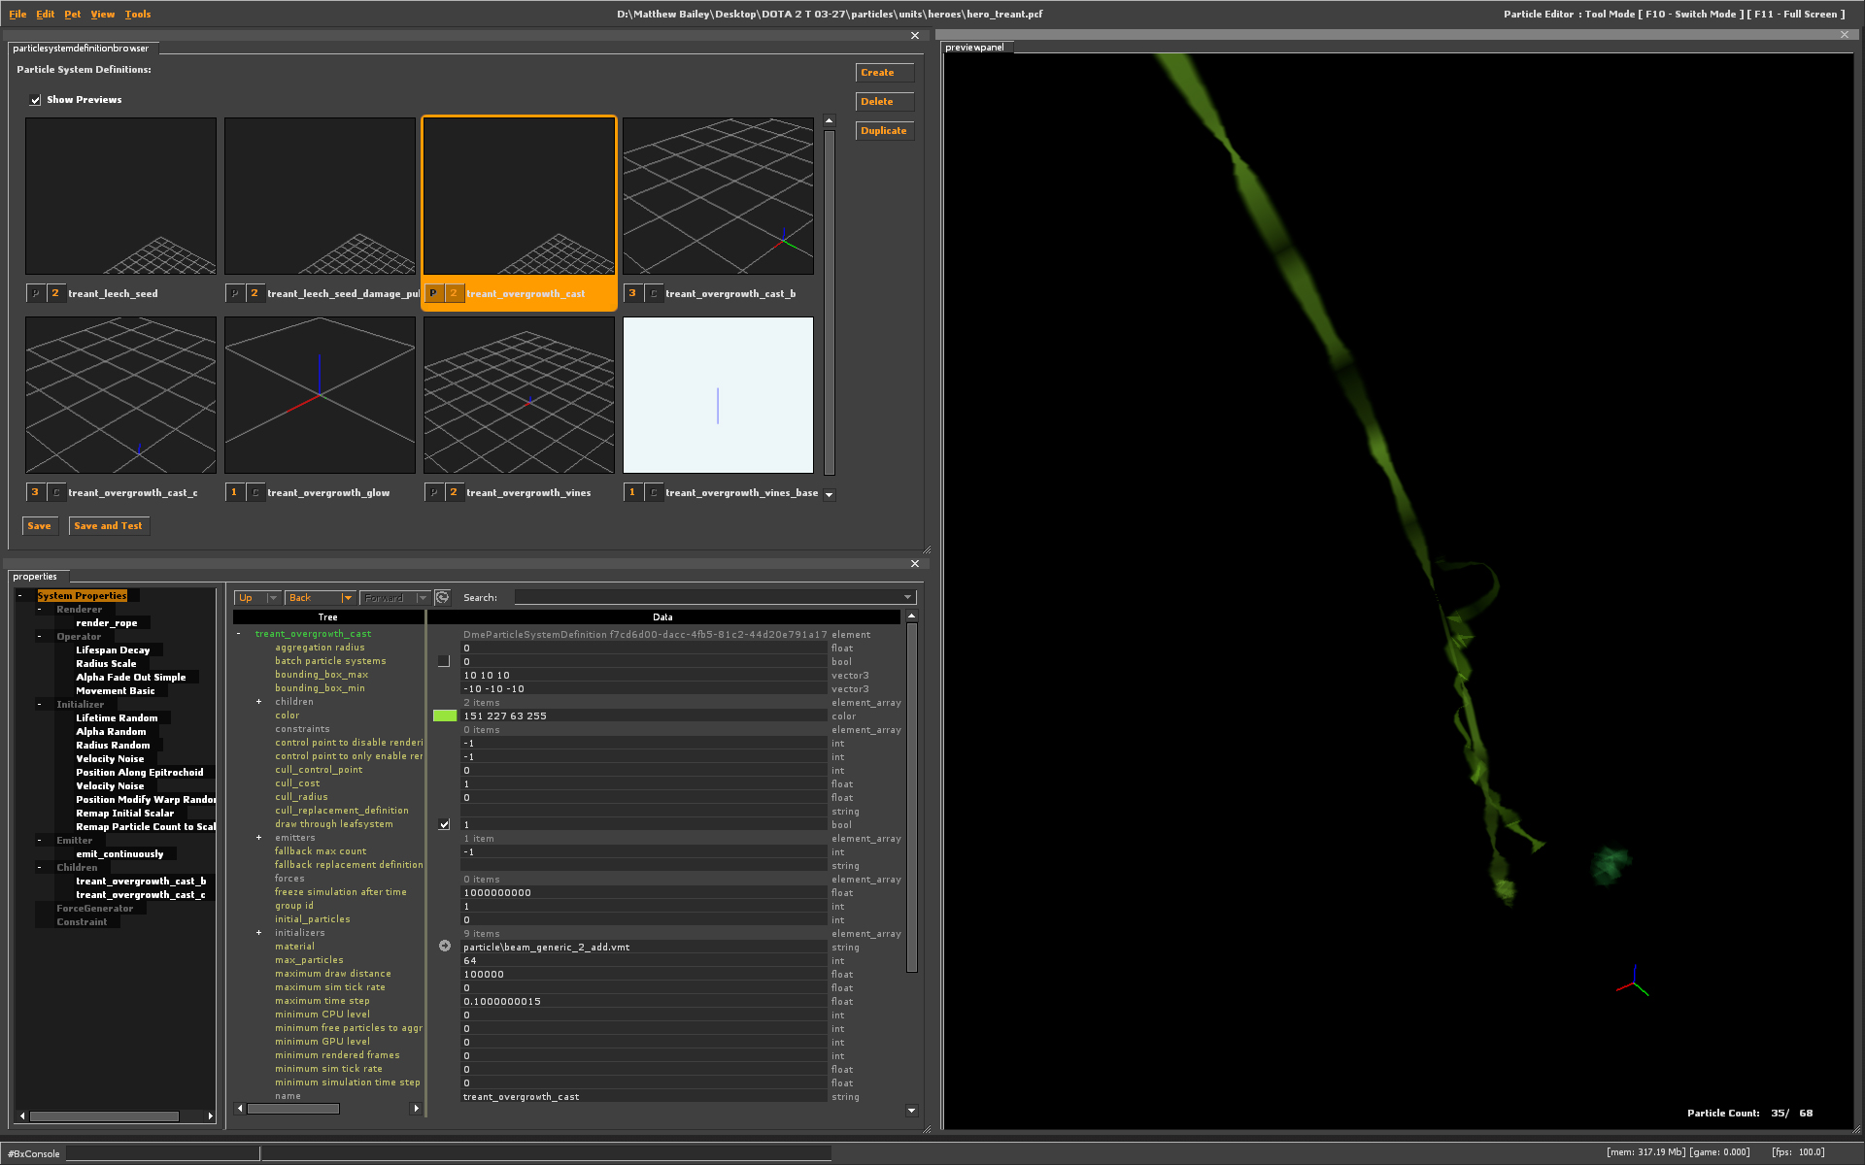Click the material browse arrow icon
The image size is (1865, 1165).
[x=444, y=946]
